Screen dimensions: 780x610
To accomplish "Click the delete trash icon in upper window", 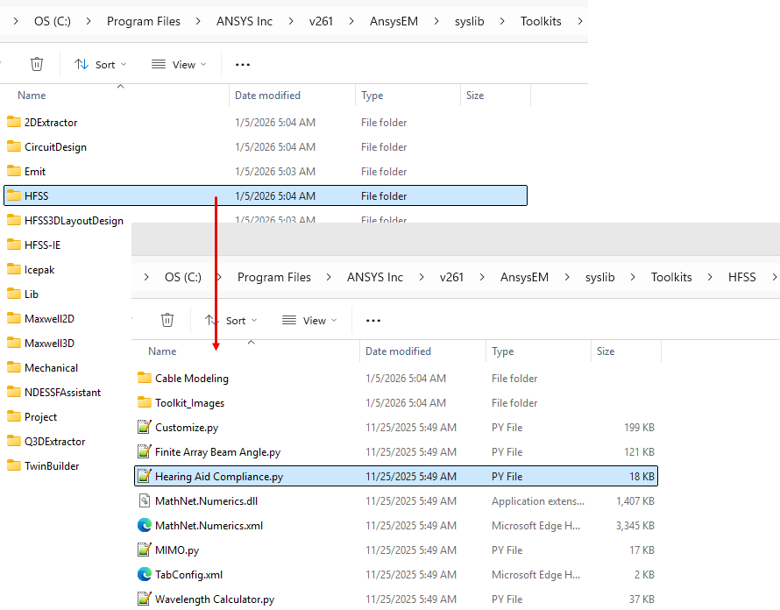I will pos(37,64).
